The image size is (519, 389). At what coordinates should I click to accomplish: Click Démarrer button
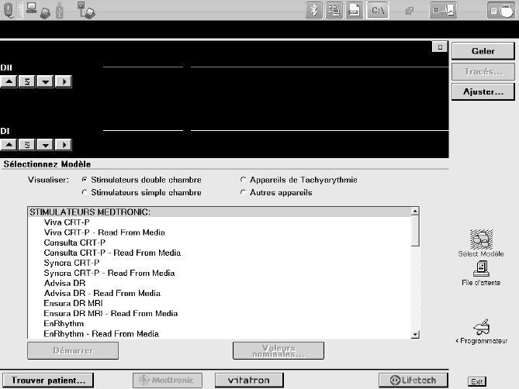(x=73, y=350)
